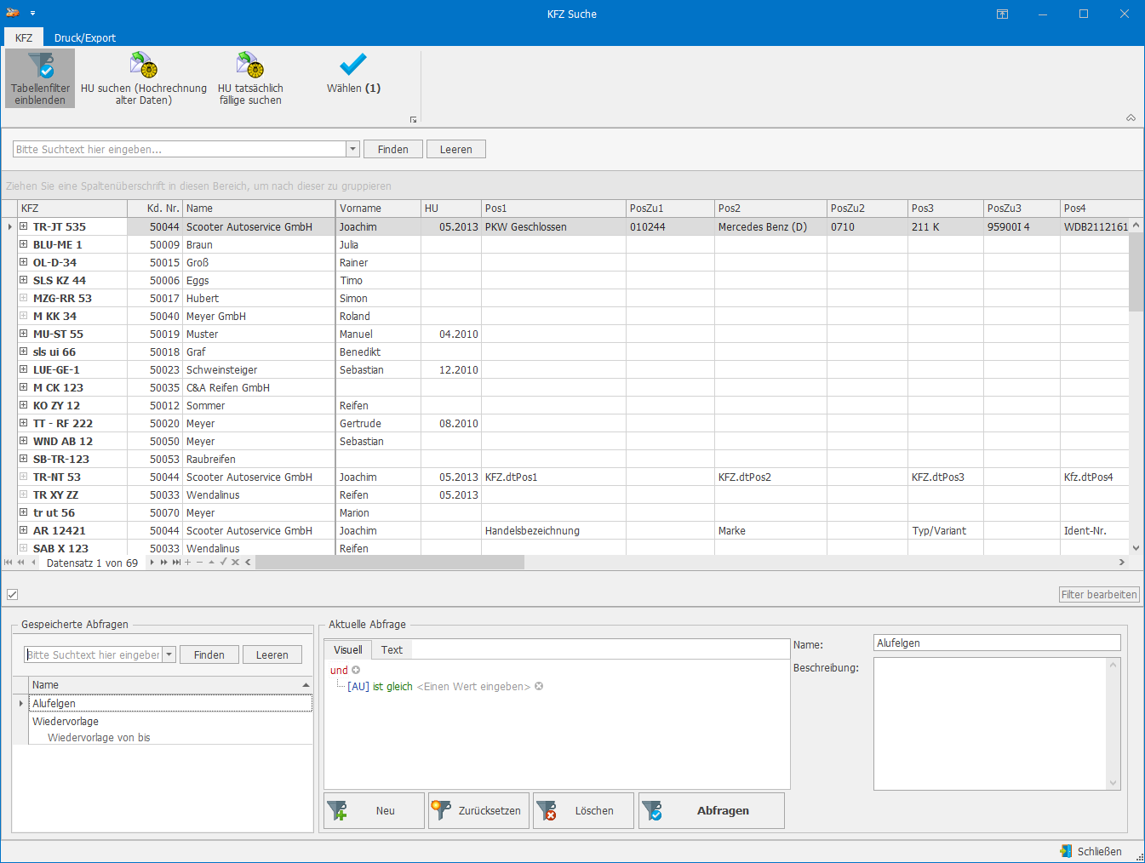Sort by the Kd. Nr. column header

pos(155,208)
